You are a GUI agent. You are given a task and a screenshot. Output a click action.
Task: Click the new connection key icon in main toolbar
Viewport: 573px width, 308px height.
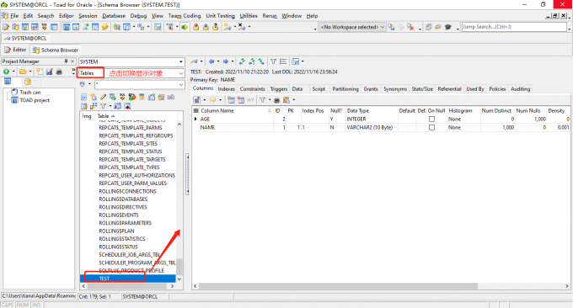pyautogui.click(x=228, y=27)
